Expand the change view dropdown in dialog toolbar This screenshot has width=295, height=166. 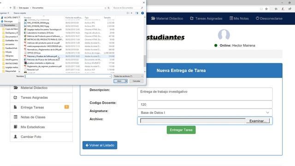tap(131, 13)
